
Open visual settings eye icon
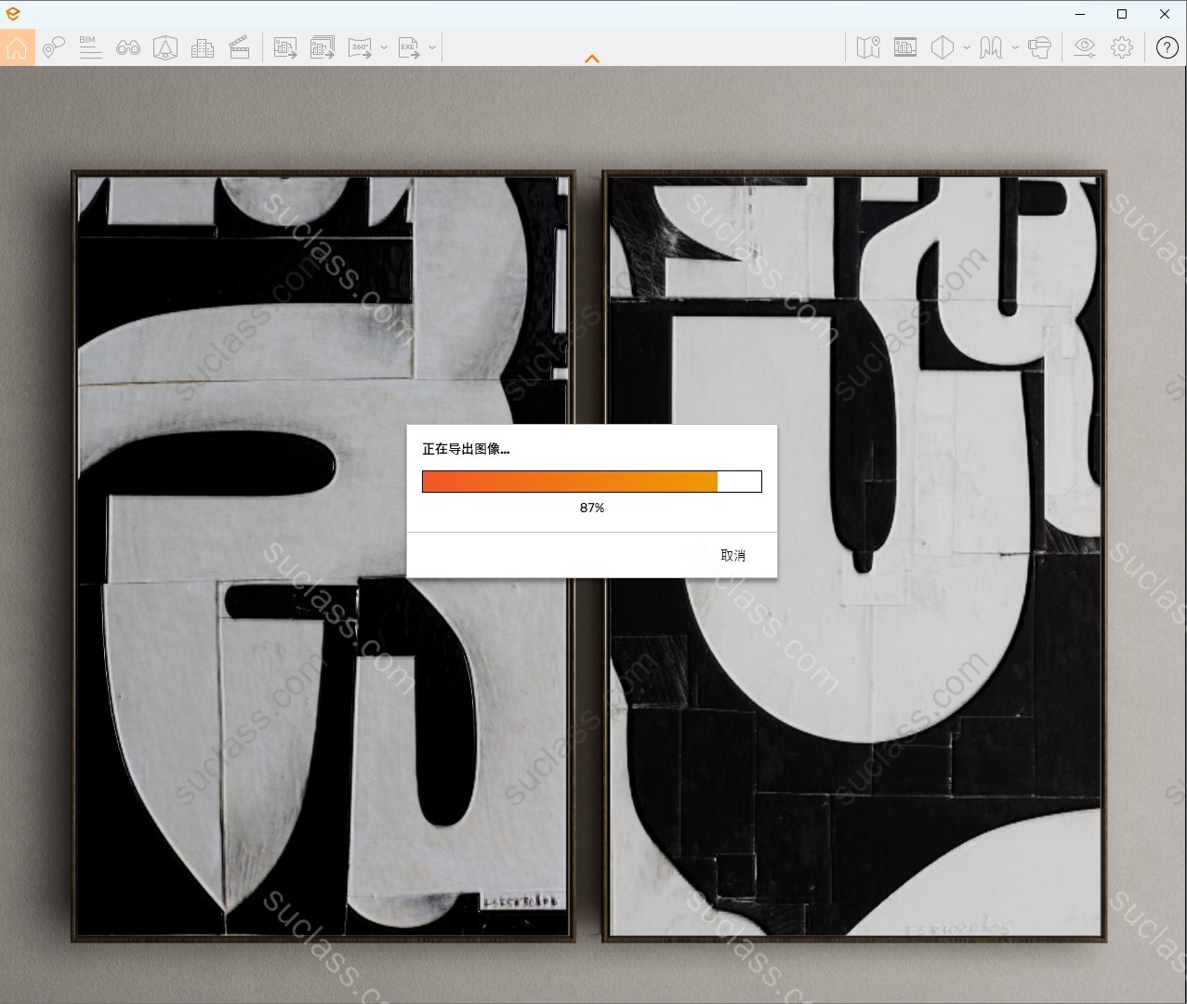pos(1085,47)
